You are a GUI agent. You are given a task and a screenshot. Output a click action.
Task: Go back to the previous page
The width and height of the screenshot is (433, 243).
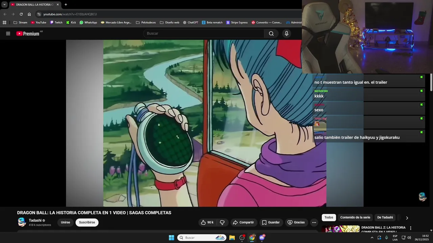tap(5, 14)
